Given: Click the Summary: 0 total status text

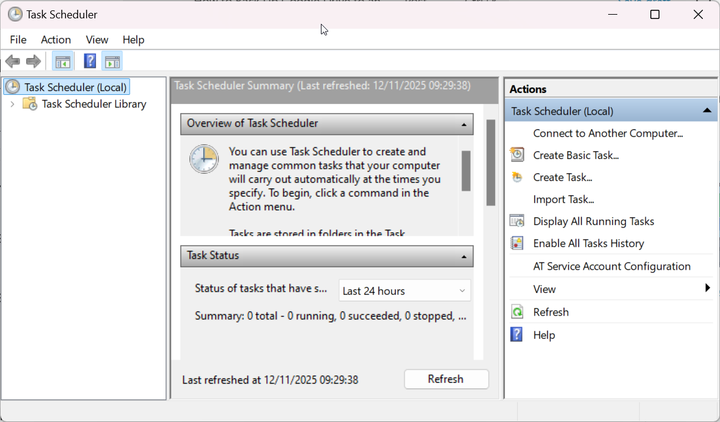Looking at the screenshot, I should pyautogui.click(x=331, y=316).
